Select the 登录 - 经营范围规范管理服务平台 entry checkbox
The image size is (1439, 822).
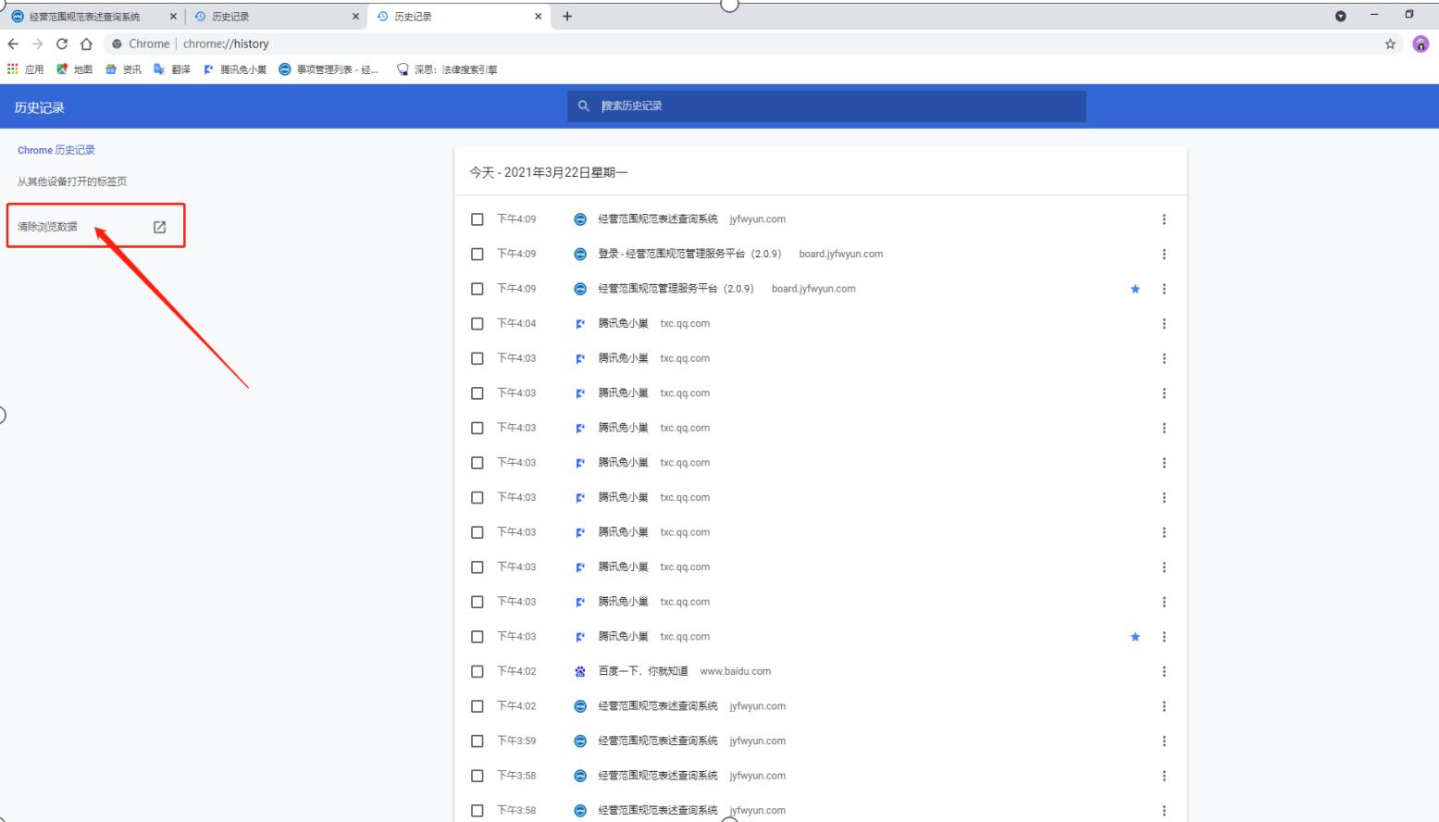(478, 254)
